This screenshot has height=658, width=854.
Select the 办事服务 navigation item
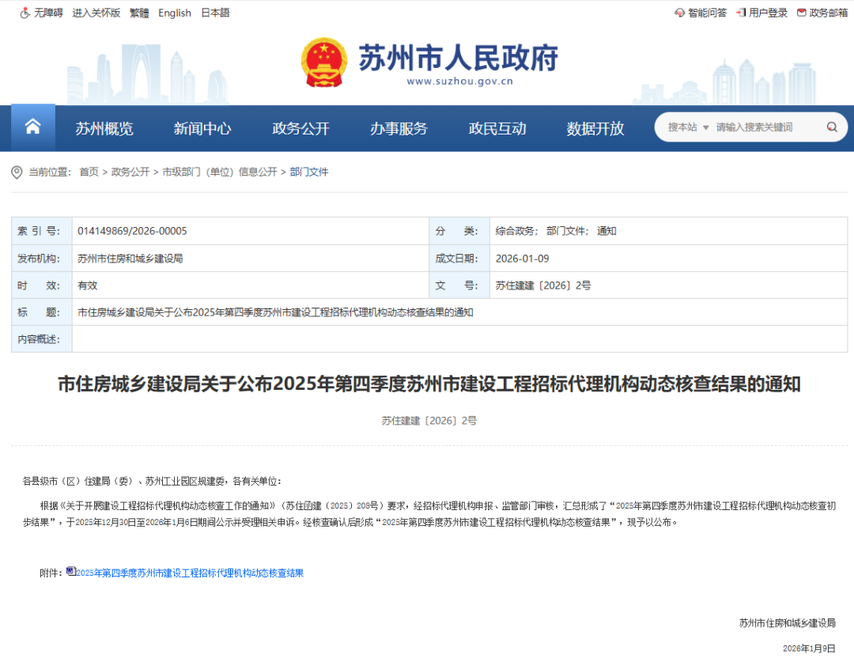tap(399, 129)
